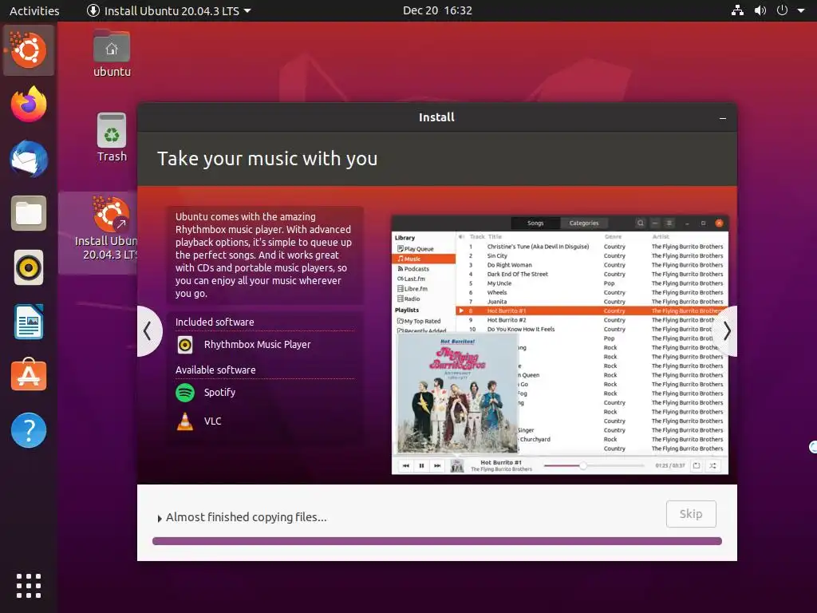Launch Rhythmbox from the dock

click(x=28, y=268)
